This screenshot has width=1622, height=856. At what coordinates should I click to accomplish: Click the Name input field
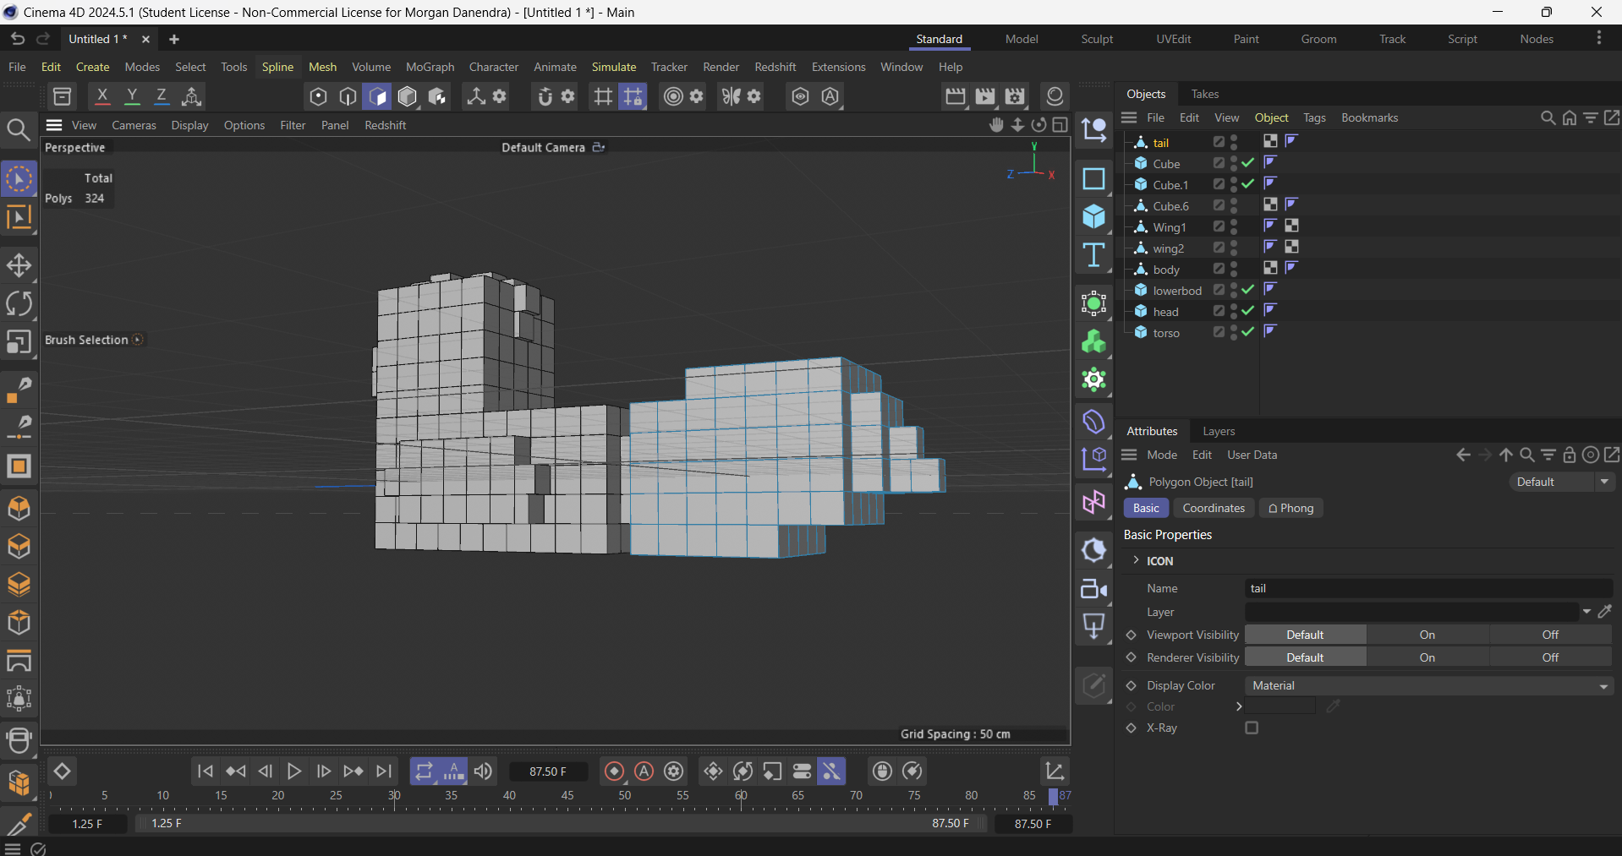[1428, 588]
